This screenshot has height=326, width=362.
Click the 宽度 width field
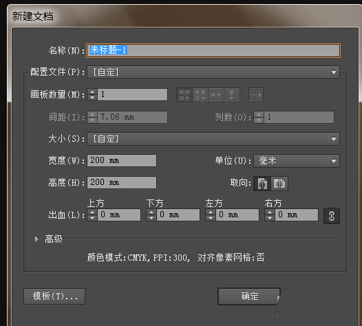pos(122,160)
